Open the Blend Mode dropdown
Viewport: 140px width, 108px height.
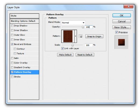(x=73, y=23)
